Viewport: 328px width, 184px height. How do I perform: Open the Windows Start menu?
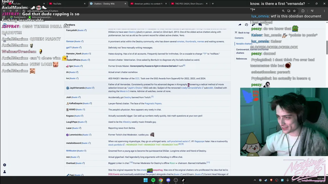click(x=146, y=180)
